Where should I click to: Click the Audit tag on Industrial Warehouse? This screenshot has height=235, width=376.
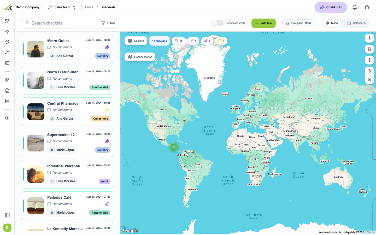(104, 181)
